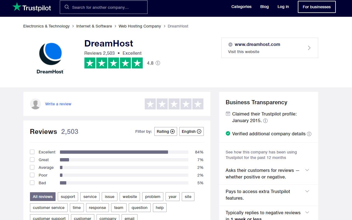Select the 'response' keyword tag
Viewport: 352px width, 220px height.
97,208
